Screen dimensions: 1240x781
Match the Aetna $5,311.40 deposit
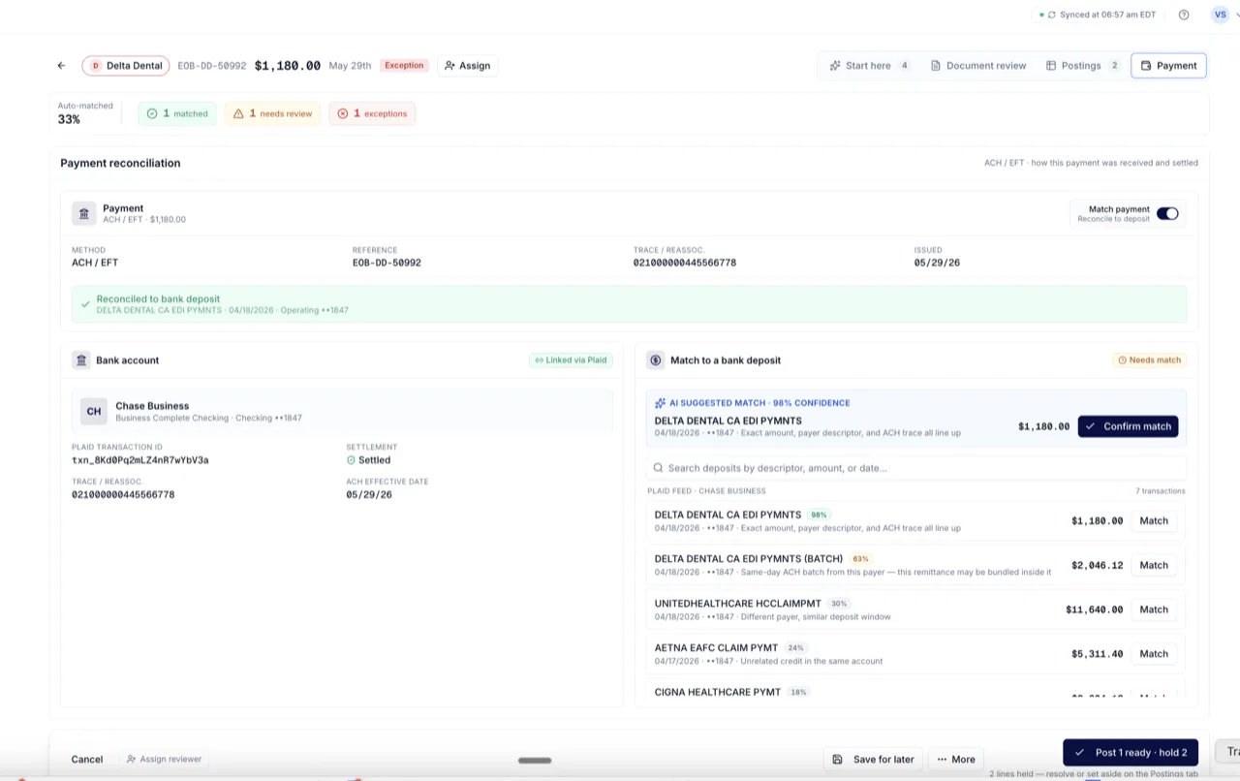tap(1153, 654)
